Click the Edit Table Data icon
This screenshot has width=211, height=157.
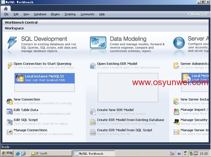point(10,111)
